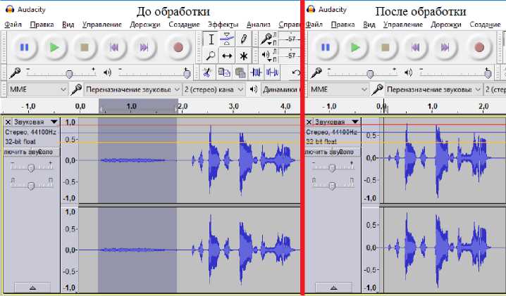
Task: Open the Файл menu in right window
Action: (x=314, y=25)
